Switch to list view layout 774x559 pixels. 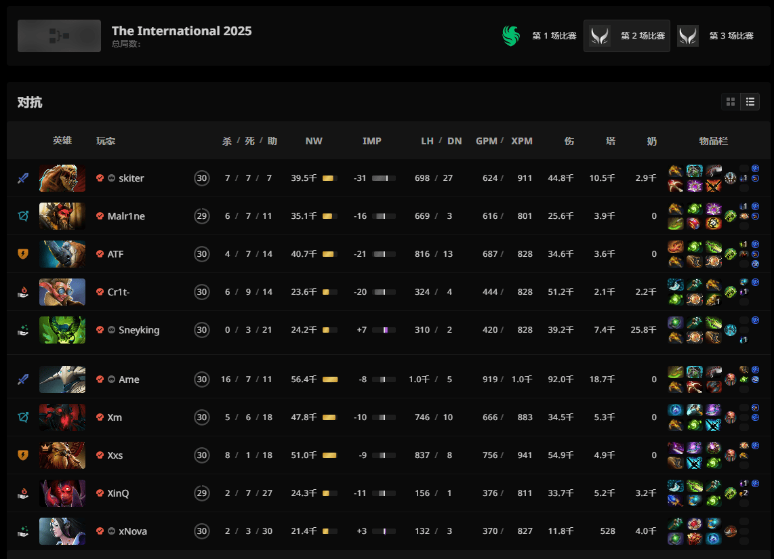tap(750, 102)
